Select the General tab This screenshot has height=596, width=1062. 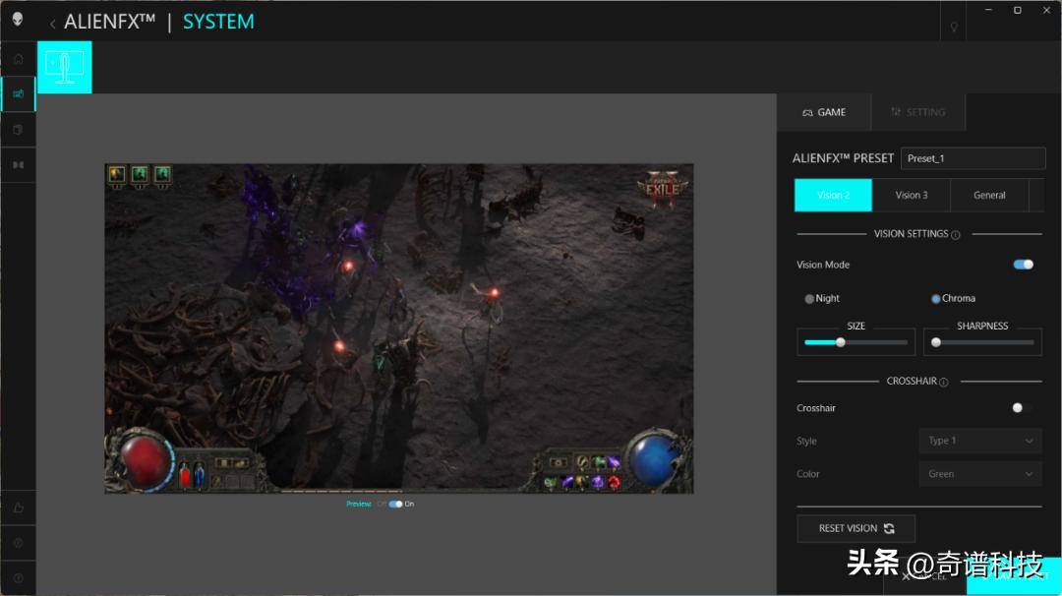click(x=989, y=195)
